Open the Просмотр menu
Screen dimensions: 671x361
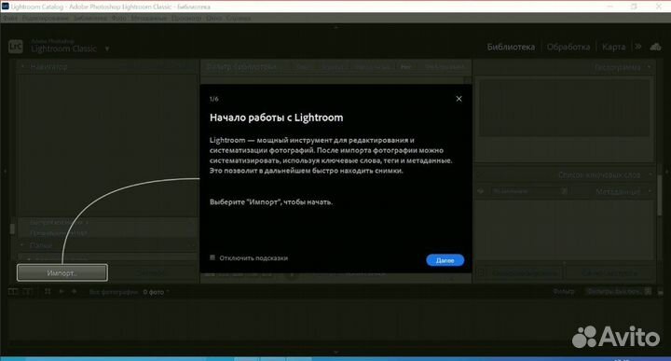point(186,18)
